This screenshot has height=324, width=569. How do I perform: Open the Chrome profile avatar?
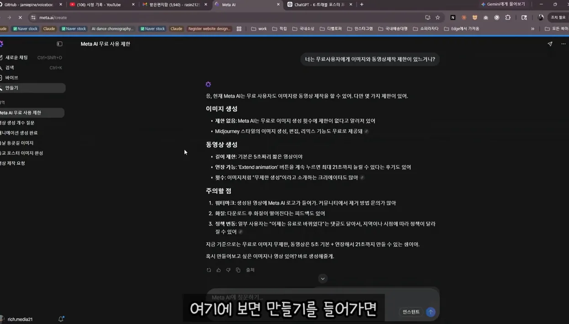[x=541, y=17]
